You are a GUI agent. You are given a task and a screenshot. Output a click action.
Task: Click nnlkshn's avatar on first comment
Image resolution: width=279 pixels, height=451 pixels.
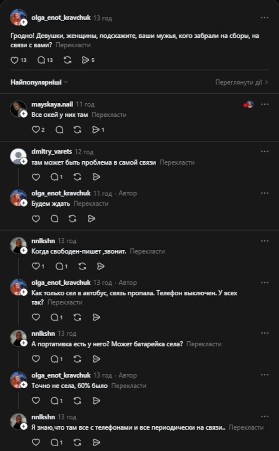18,245
